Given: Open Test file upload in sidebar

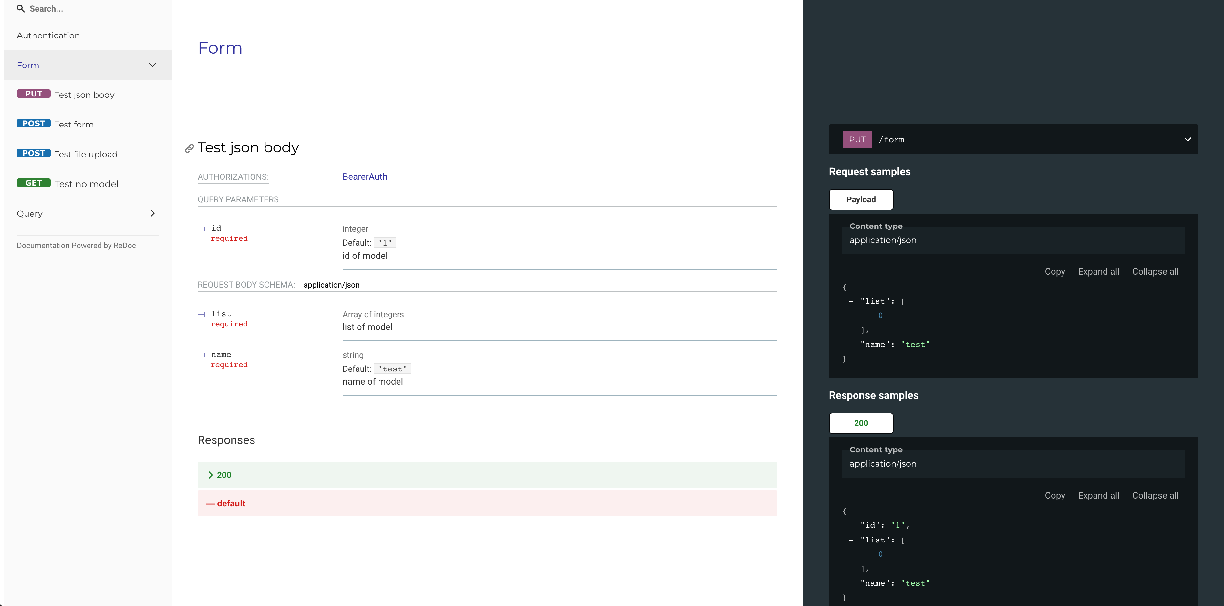Looking at the screenshot, I should 86,154.
